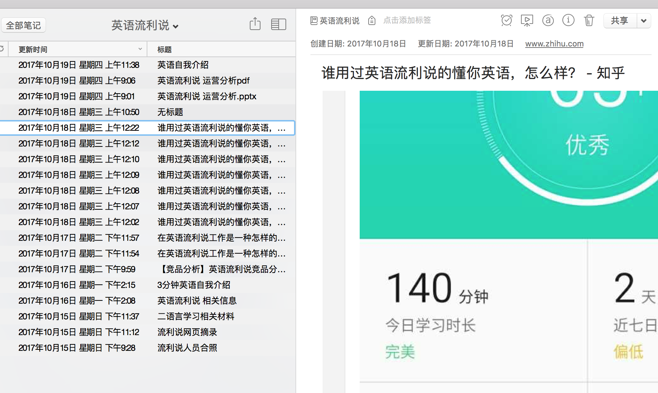Viewport: 658px width, 393px height.
Task: Expand the dropdown arrow beside 共享
Action: [644, 20]
